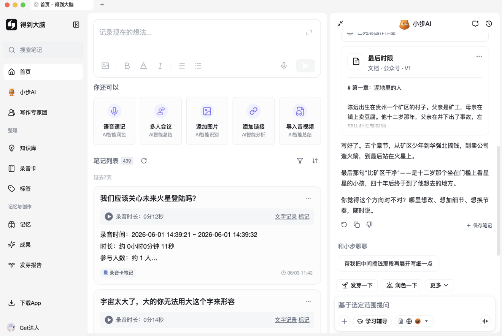Open note titled 我们应该关心未来火星登陆吗?
The height and width of the screenshot is (336, 502).
point(148,198)
